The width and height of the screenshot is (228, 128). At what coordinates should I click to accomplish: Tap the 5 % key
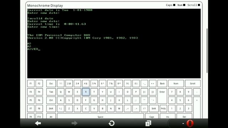[x=94, y=84]
